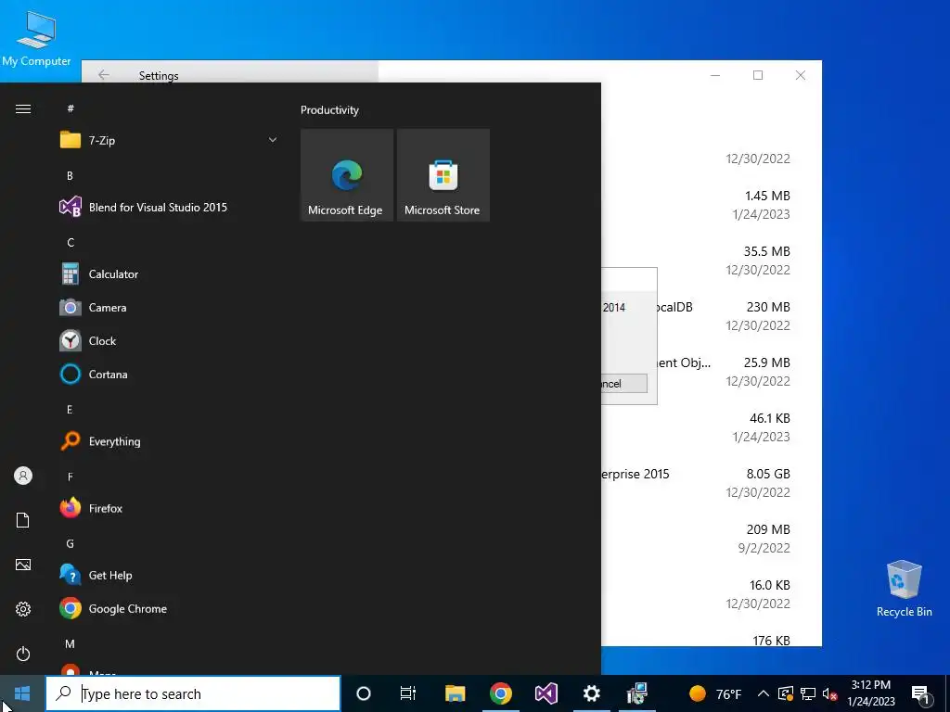Open the 7-Zip folder in Start menu

(x=169, y=141)
